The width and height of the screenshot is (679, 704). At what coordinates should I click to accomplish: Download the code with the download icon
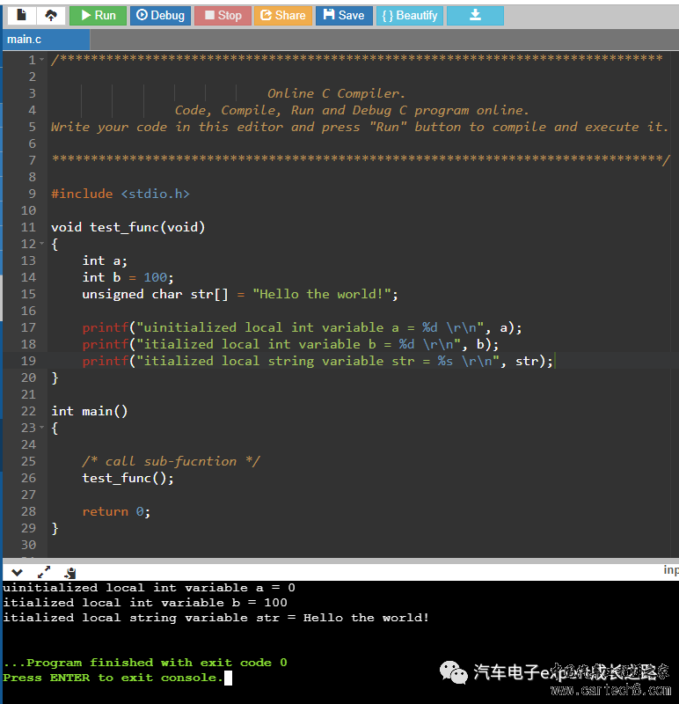[x=475, y=15]
